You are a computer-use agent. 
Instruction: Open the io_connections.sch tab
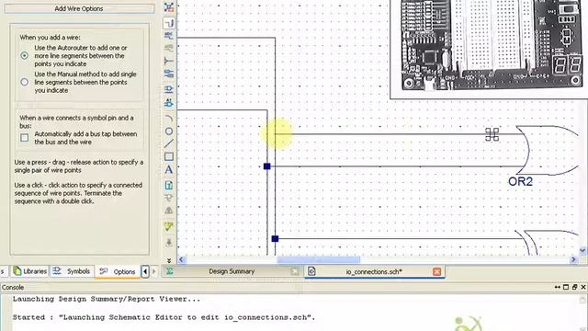point(374,271)
